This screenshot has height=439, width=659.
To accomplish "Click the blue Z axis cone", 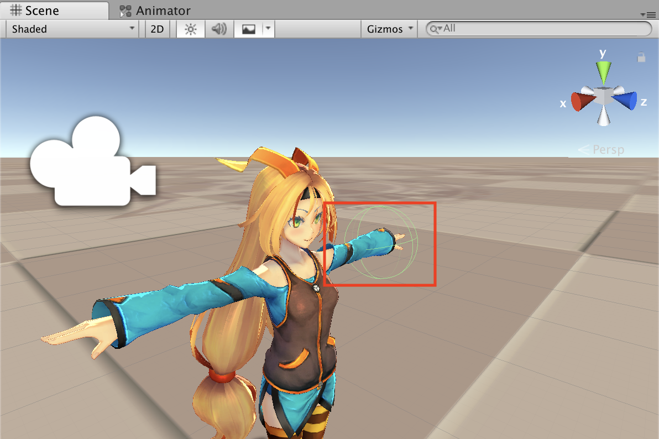I will pyautogui.click(x=625, y=101).
